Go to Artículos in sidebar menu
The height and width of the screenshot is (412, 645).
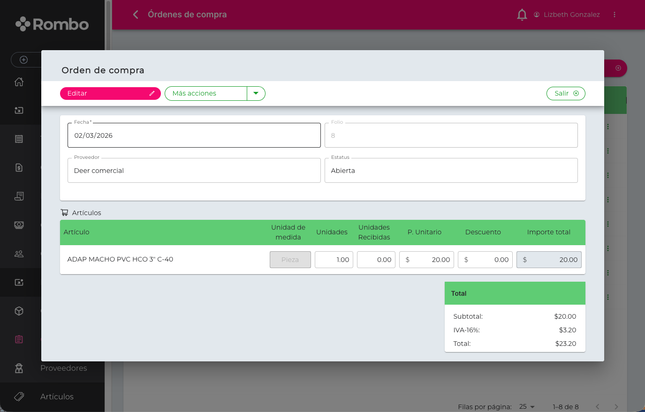[x=57, y=397]
